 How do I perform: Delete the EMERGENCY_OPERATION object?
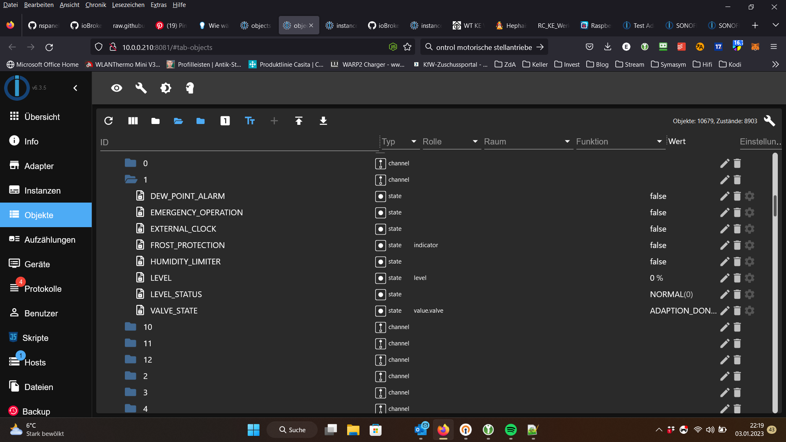pyautogui.click(x=737, y=212)
